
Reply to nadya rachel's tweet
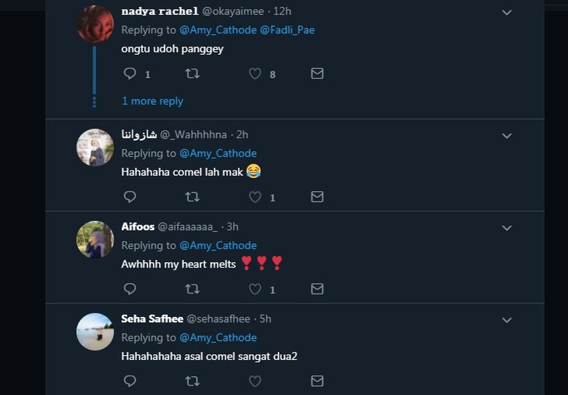[x=129, y=73]
